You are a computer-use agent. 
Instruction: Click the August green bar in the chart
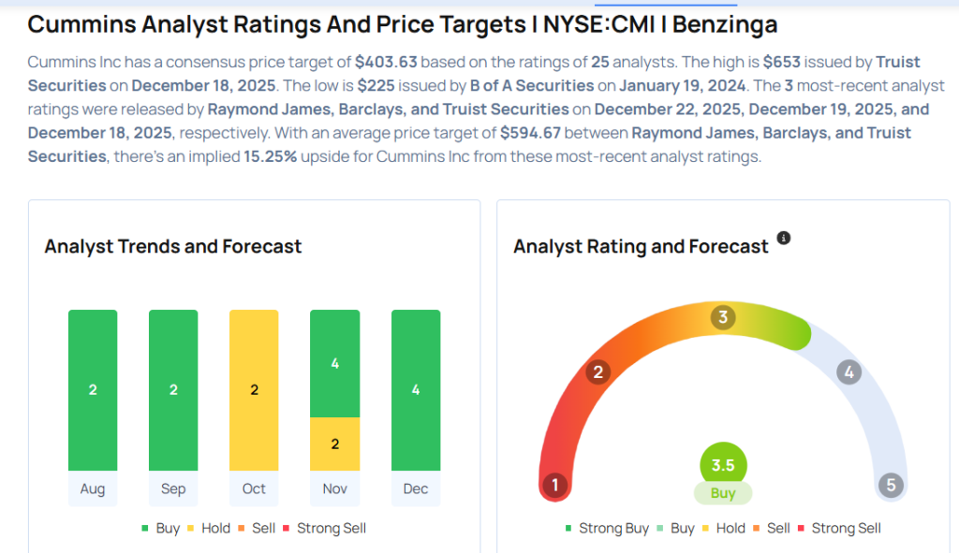tap(93, 389)
